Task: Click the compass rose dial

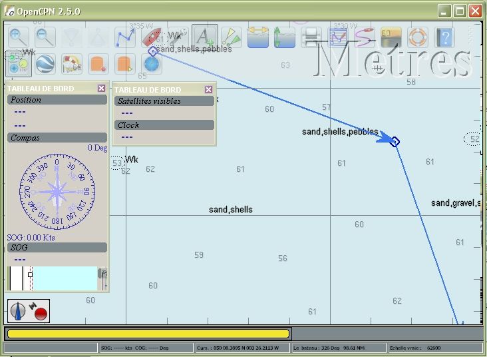Action: 57,192
